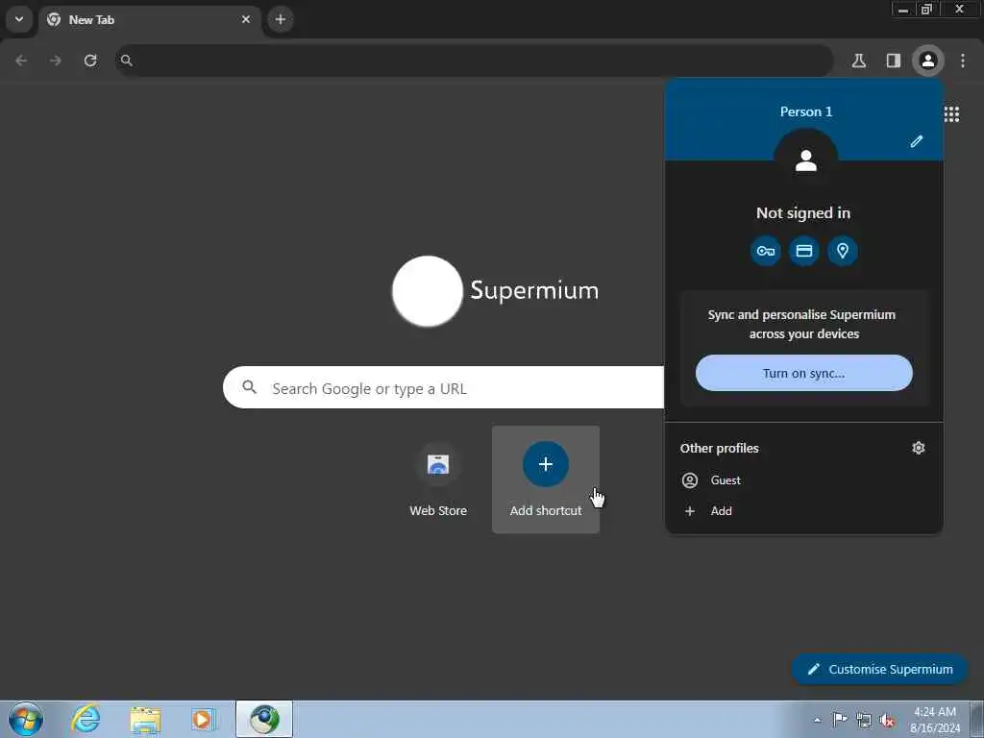Open the Labs flask icon
The height and width of the screenshot is (738, 984).
pyautogui.click(x=859, y=61)
